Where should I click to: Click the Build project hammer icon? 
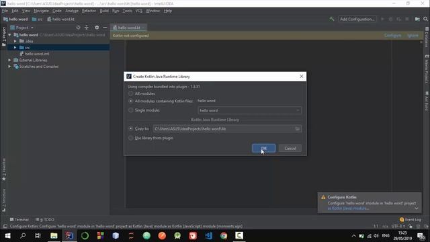331,19
